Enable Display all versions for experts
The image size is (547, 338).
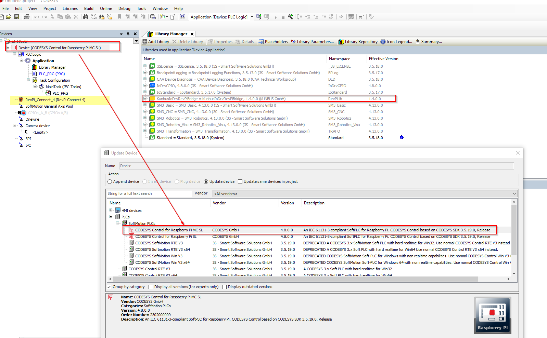coord(151,287)
